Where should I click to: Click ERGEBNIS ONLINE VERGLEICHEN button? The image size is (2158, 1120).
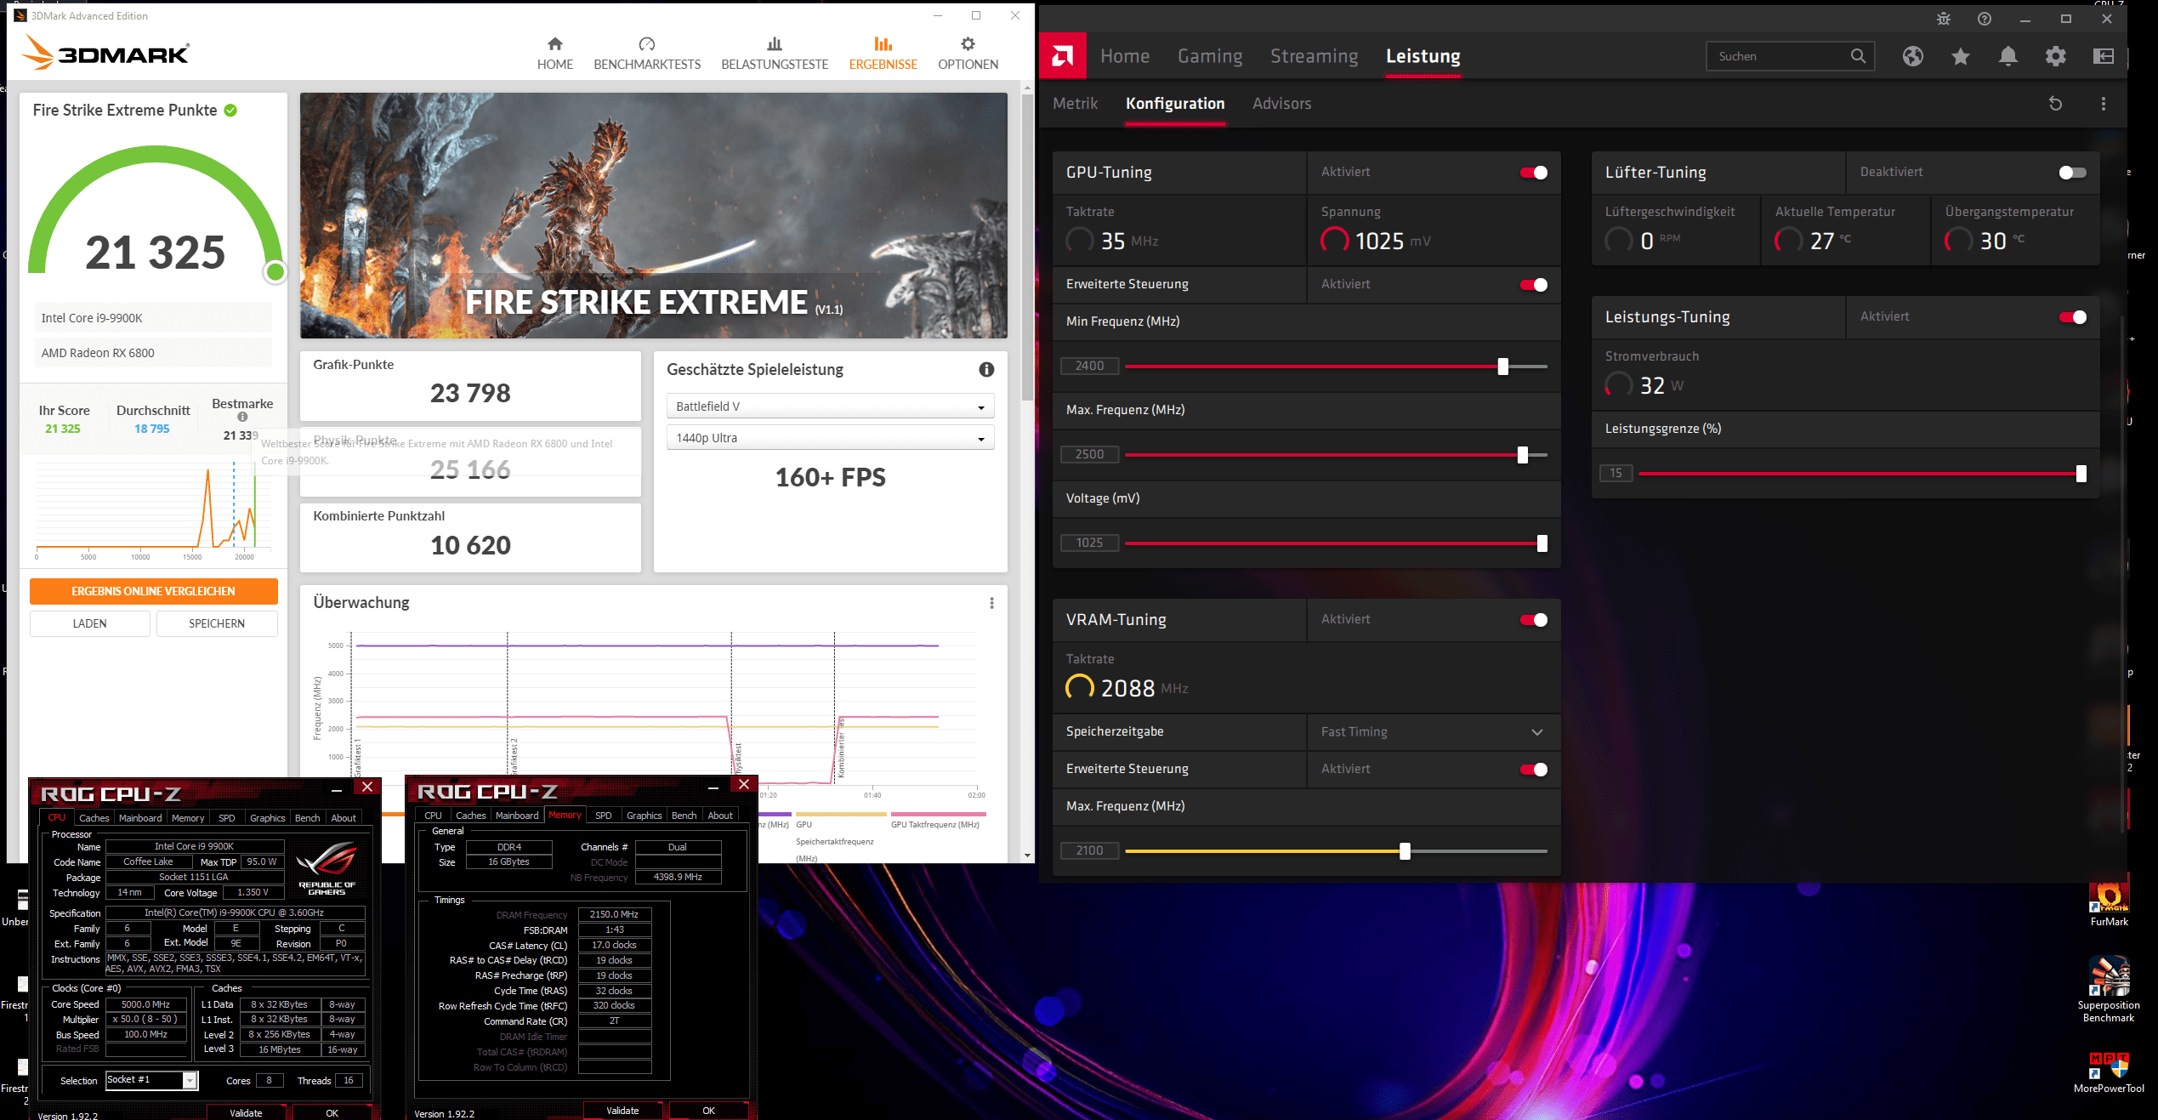click(153, 591)
